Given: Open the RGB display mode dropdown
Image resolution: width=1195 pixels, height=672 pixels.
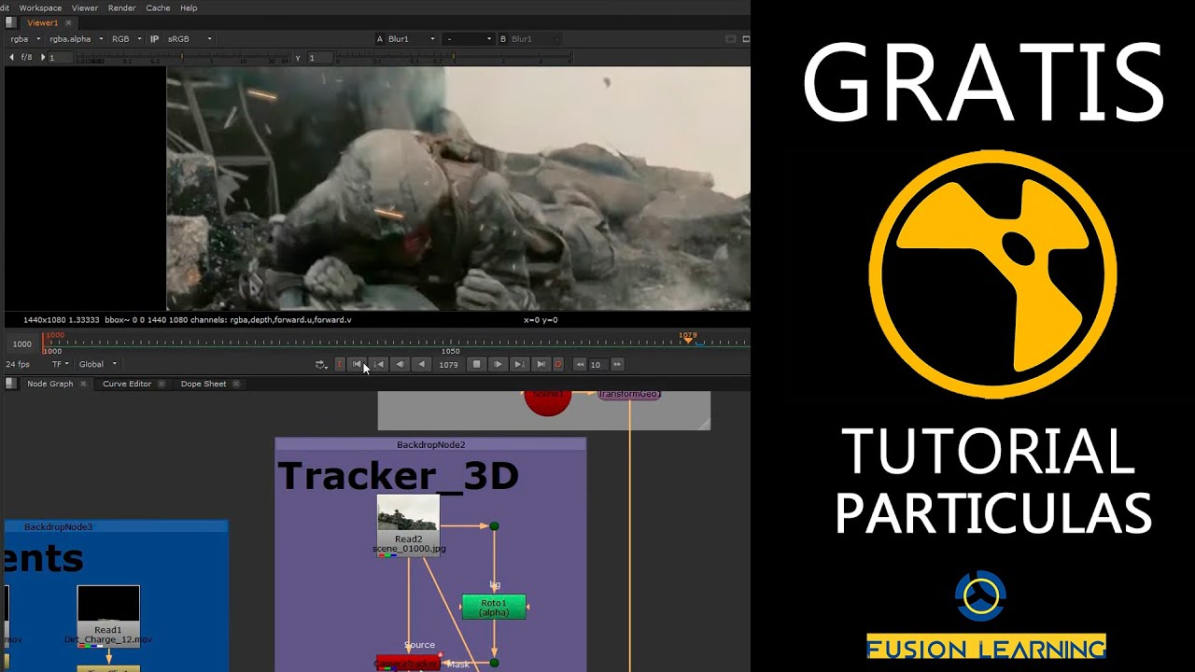Looking at the screenshot, I should point(126,39).
